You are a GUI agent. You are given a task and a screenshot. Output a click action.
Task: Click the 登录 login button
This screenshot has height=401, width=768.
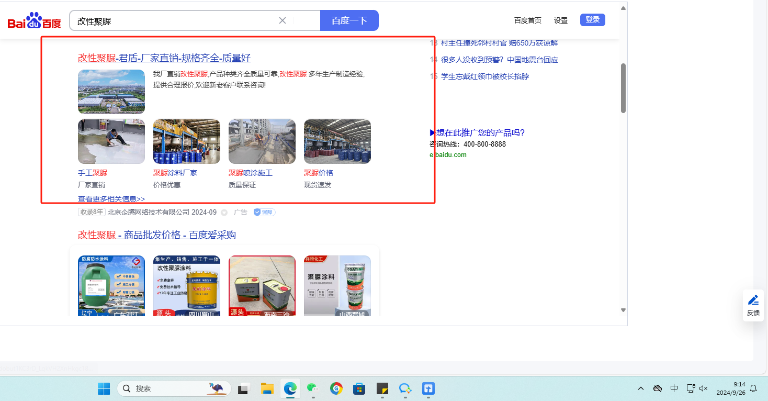tap(593, 20)
